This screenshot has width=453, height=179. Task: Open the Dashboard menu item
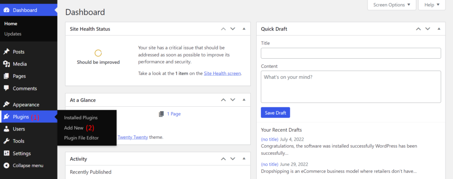[25, 10]
